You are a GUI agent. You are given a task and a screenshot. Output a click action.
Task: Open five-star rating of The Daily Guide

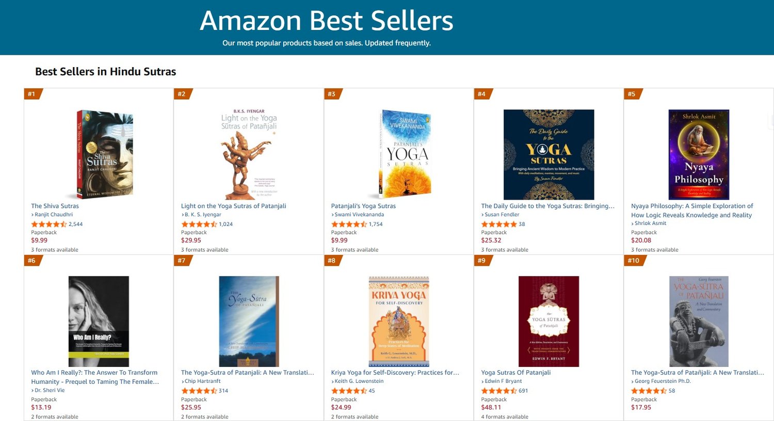[x=499, y=224]
